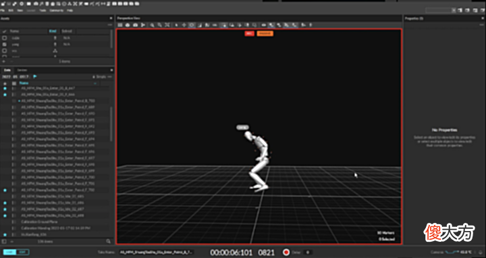Viewport: 486px width, 258px height.
Task: Toggle the checkbox of the third asset row
Action: click(x=5, y=51)
